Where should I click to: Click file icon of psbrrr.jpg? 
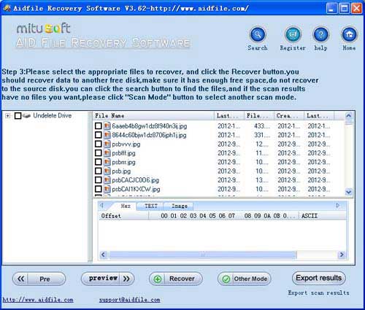pos(107,162)
